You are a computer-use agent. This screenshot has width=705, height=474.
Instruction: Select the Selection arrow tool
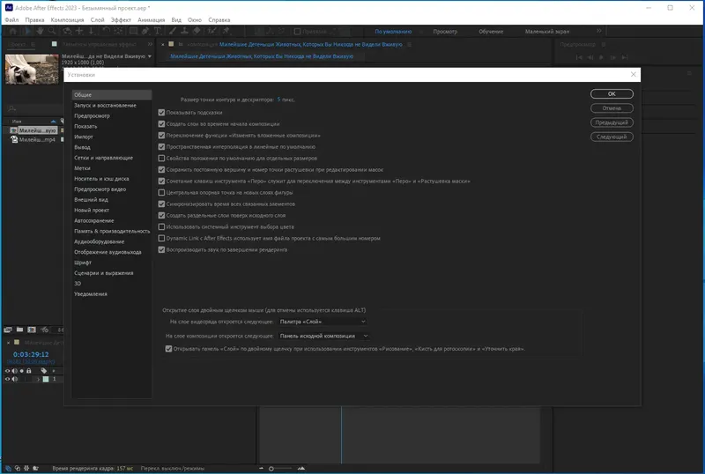[x=27, y=31]
